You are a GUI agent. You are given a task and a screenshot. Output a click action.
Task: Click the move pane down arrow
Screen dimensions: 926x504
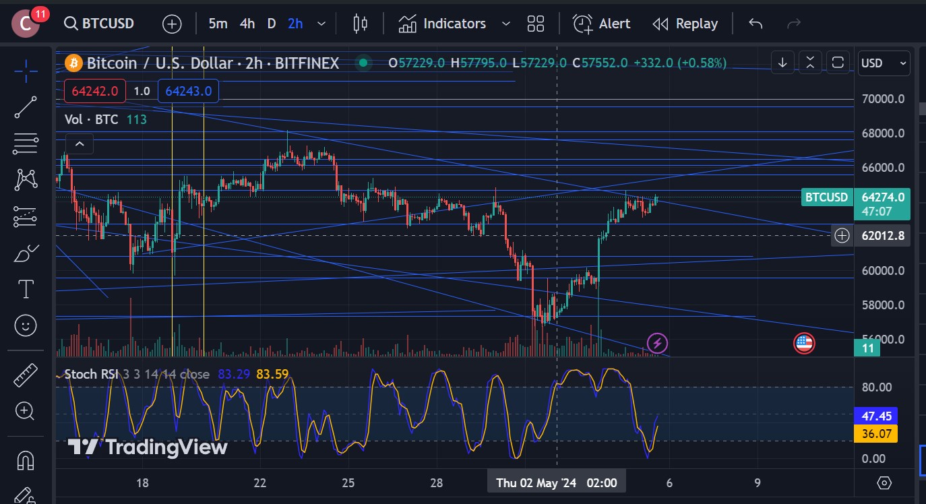pyautogui.click(x=782, y=63)
